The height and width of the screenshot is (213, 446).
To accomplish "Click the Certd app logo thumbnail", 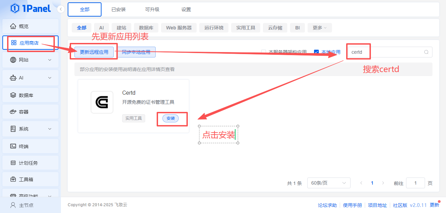I will click(x=102, y=102).
